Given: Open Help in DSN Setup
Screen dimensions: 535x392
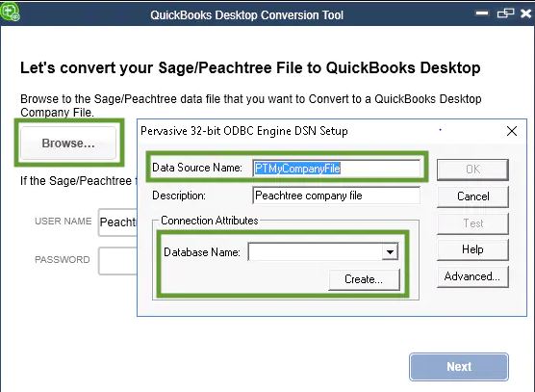Looking at the screenshot, I should pyautogui.click(x=472, y=249).
